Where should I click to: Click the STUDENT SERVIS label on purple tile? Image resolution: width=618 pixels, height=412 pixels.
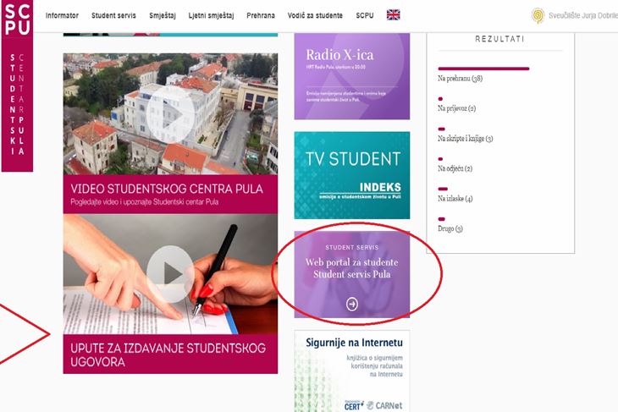point(352,247)
